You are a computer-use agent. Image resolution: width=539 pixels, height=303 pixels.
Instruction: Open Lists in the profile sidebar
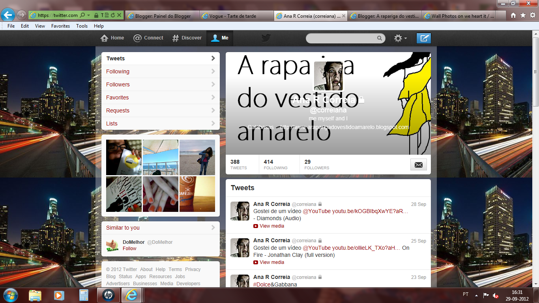pyautogui.click(x=161, y=123)
